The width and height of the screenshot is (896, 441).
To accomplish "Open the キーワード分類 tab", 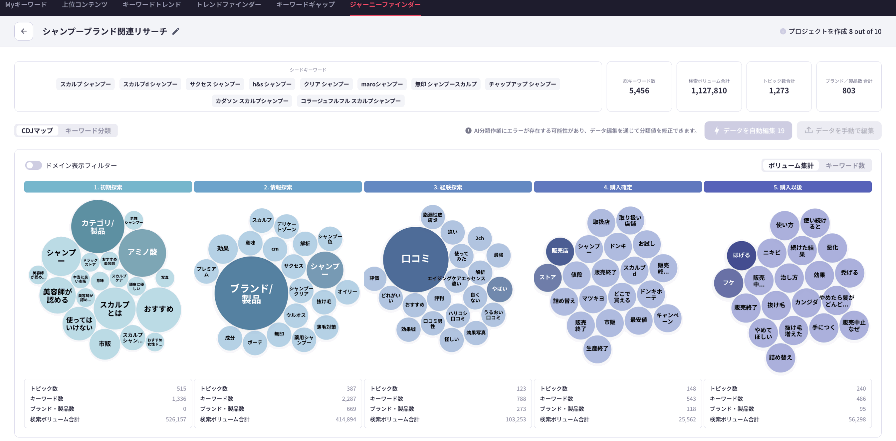I will (x=88, y=131).
